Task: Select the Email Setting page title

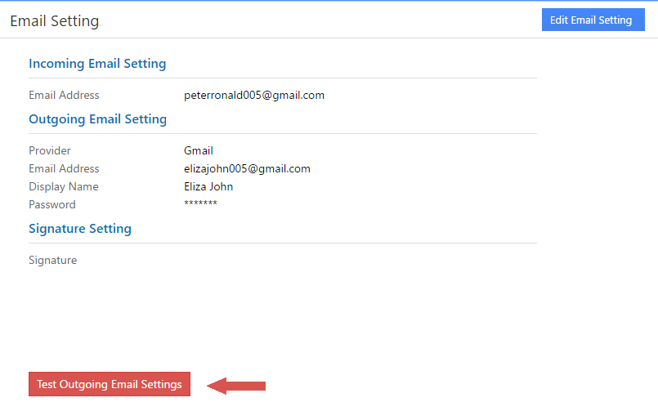Action: point(54,21)
